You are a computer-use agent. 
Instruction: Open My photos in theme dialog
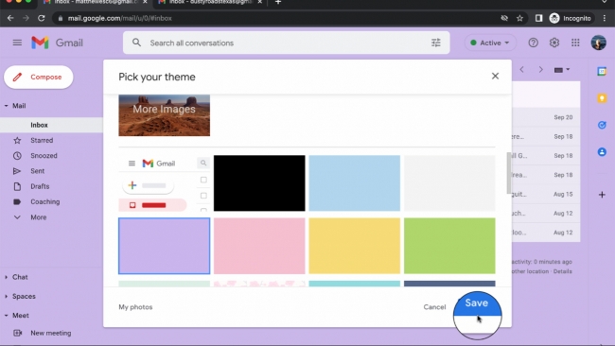click(x=135, y=307)
